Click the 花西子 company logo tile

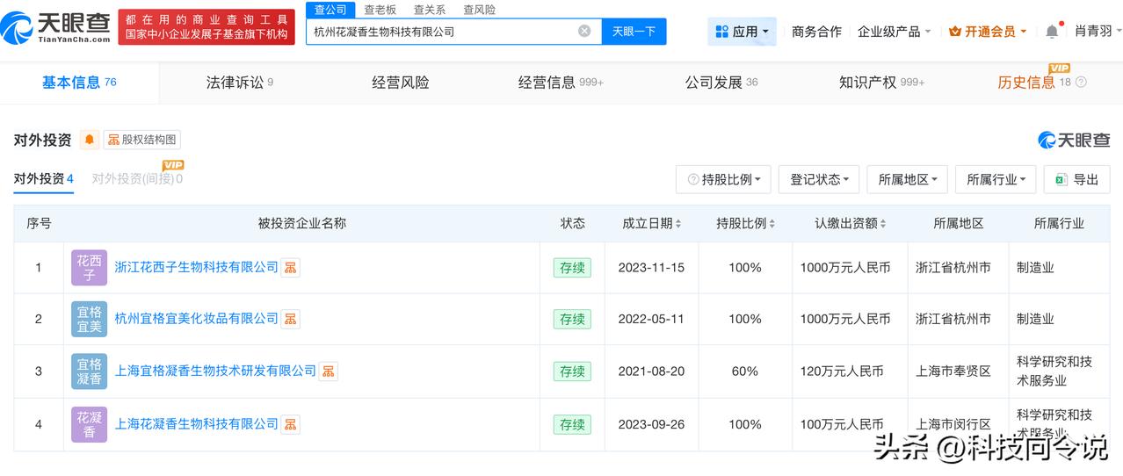(89, 268)
